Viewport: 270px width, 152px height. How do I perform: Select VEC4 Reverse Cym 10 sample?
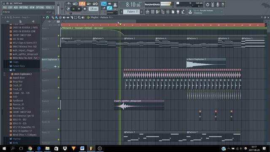coord(23,116)
